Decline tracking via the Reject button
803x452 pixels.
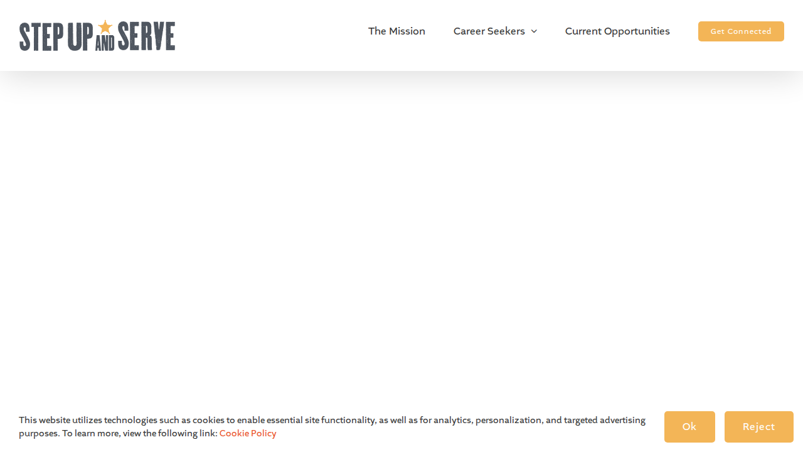click(758, 426)
